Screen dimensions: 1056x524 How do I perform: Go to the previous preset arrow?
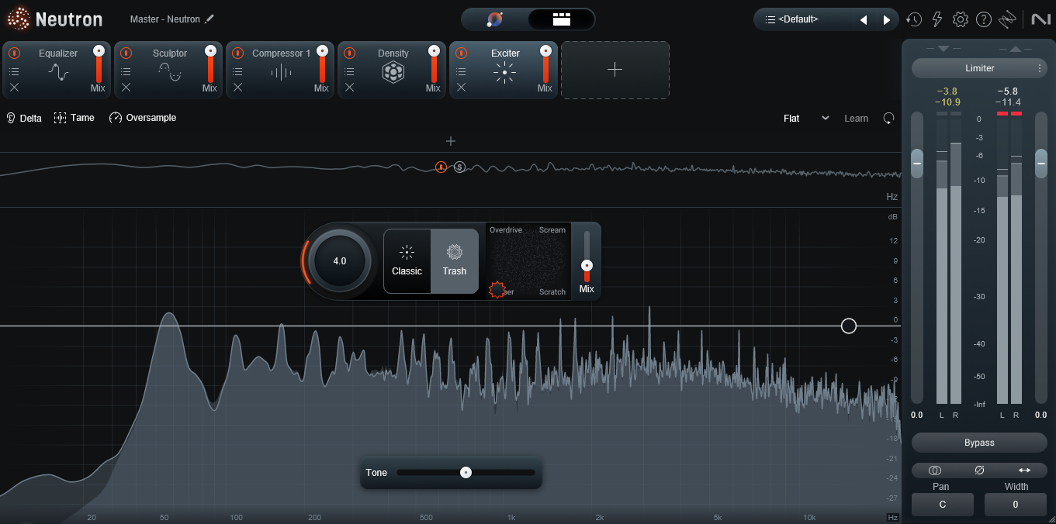(x=864, y=19)
